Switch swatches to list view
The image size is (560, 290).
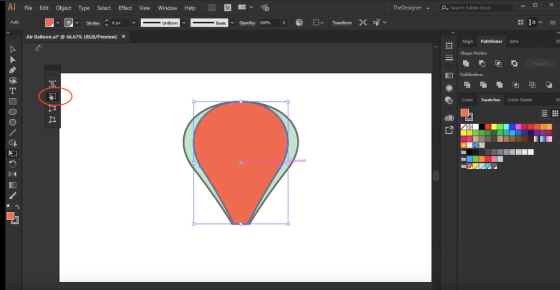(544, 113)
